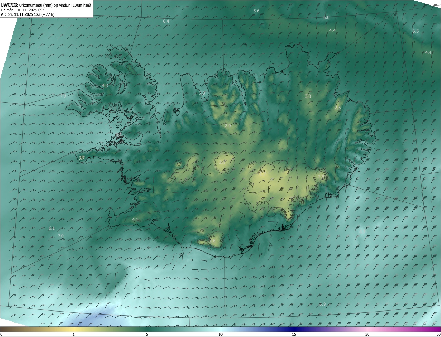The image size is (441, 337).
Task: Click the 4.4 value just below the 6.5 label
Action: [428, 53]
